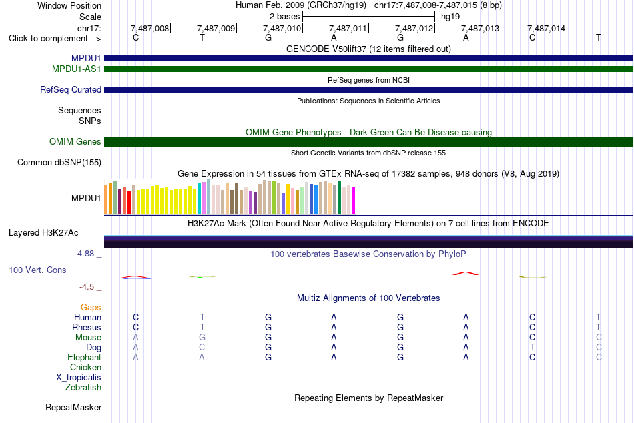The image size is (634, 423).
Task: Click the '2 bases' scale bar
Action: [x=368, y=17]
